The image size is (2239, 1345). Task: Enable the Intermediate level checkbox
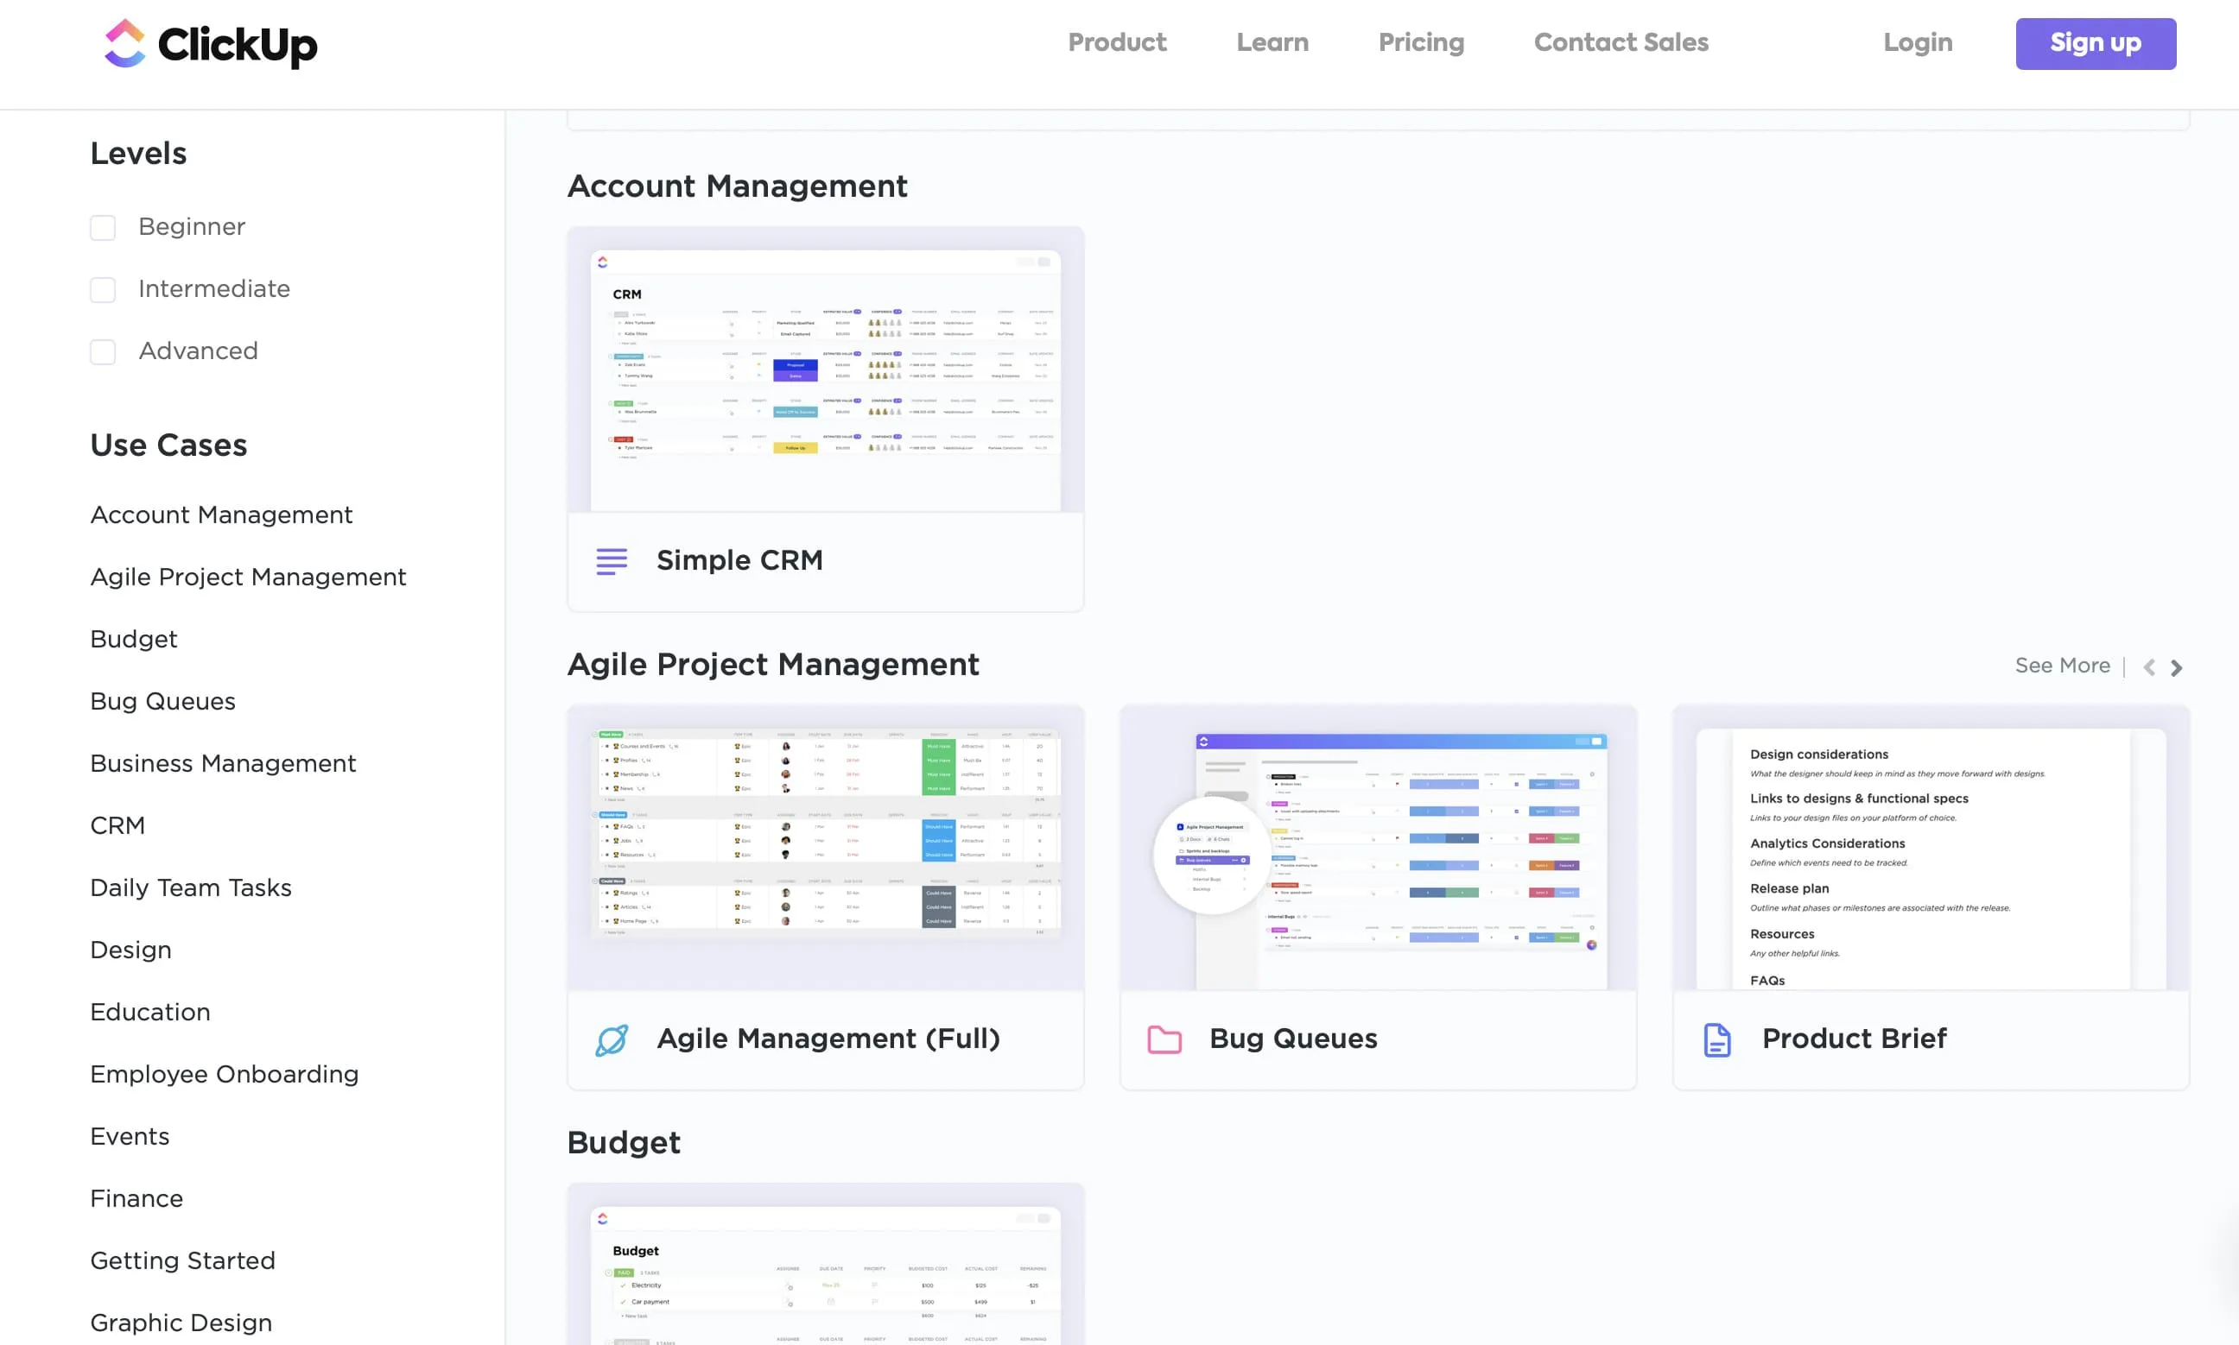(104, 289)
